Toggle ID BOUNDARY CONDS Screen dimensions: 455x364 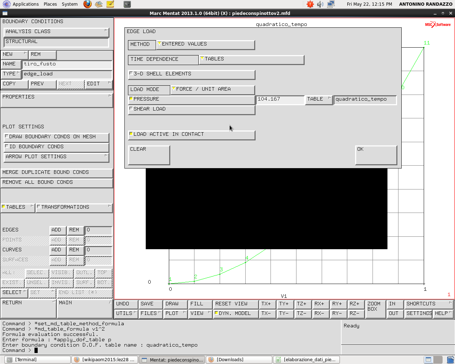click(57, 147)
